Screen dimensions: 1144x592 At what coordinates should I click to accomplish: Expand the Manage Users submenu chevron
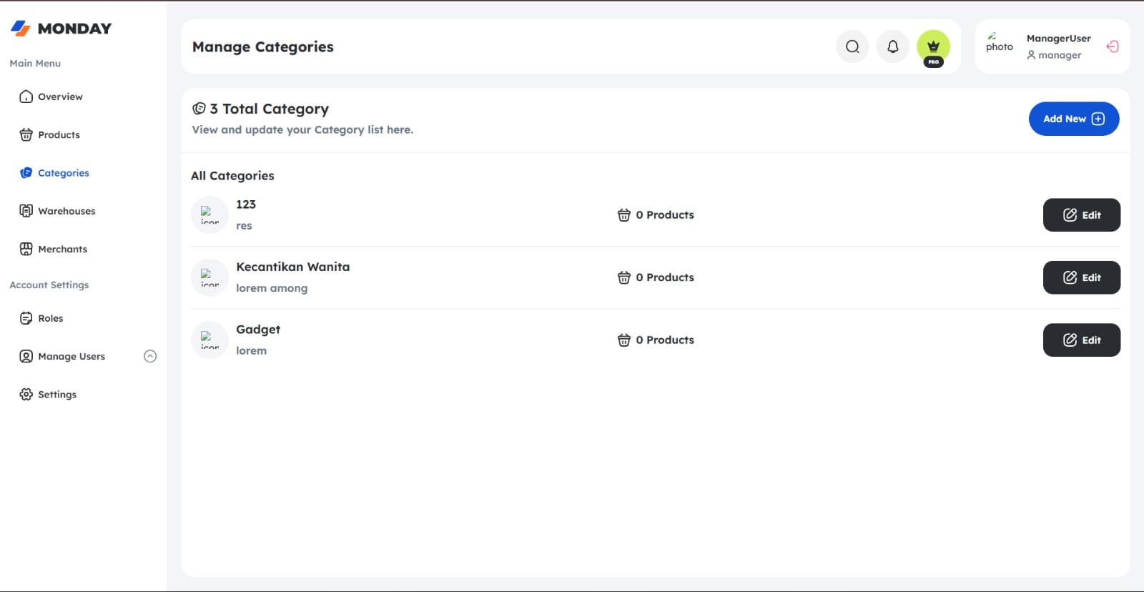click(150, 356)
